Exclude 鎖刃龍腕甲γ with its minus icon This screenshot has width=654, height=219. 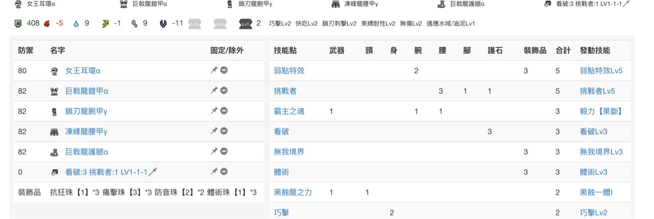224,111
